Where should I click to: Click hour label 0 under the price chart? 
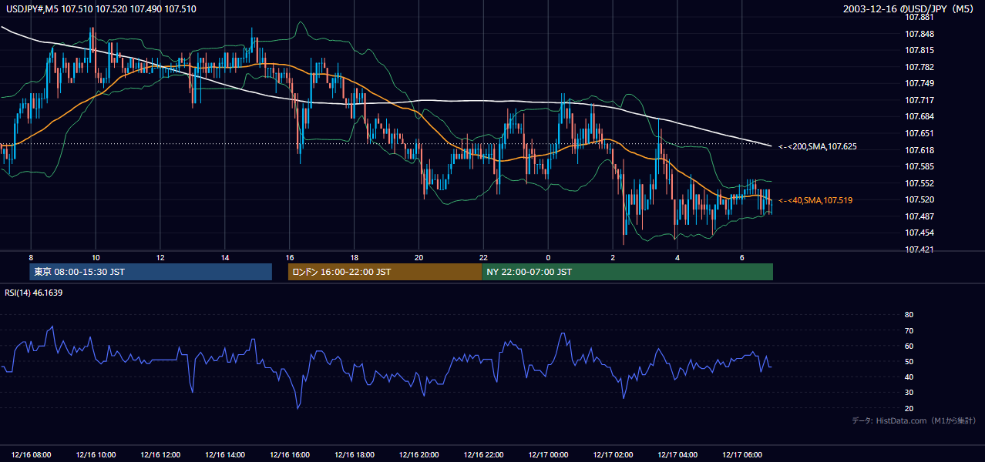548,257
